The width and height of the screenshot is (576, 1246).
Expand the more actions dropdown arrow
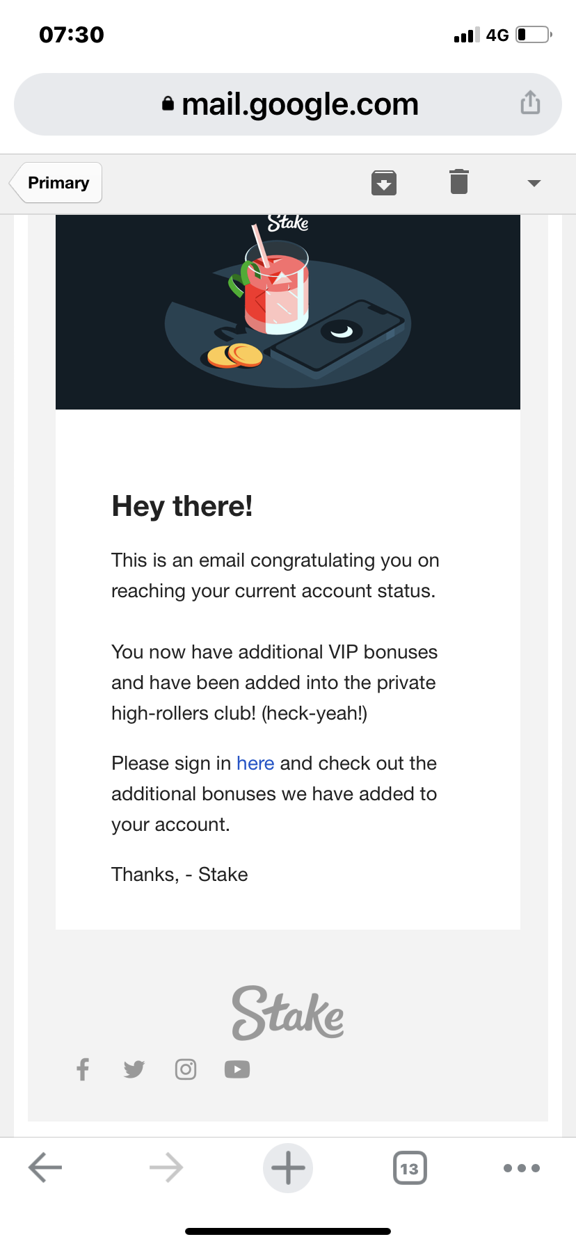534,184
